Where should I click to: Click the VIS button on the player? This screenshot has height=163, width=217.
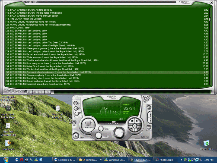pyautogui.click(x=149, y=107)
